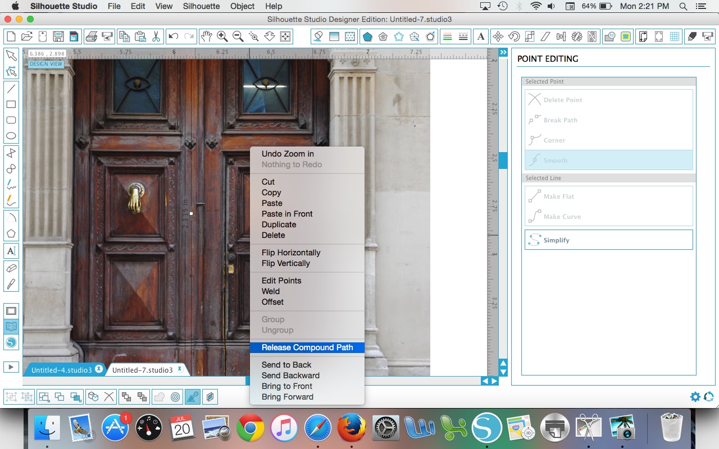Pick the Draw a Line tool
Viewport: 719px width, 449px height.
(11, 88)
